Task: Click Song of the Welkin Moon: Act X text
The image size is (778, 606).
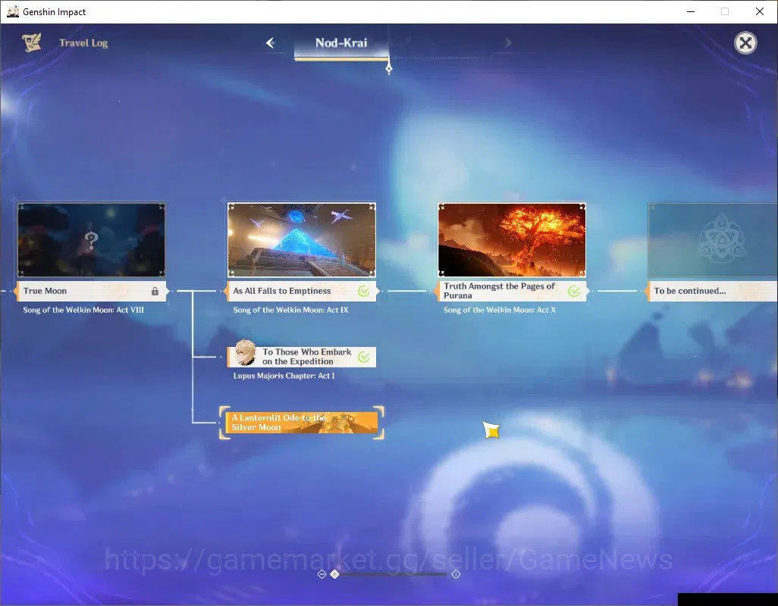Action: (x=500, y=310)
